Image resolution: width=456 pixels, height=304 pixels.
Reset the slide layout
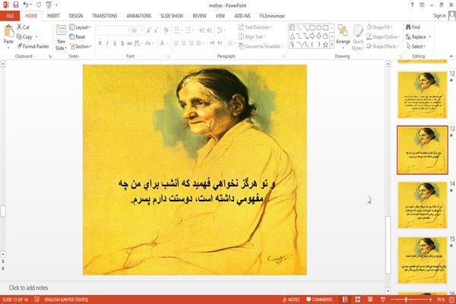coord(78,36)
